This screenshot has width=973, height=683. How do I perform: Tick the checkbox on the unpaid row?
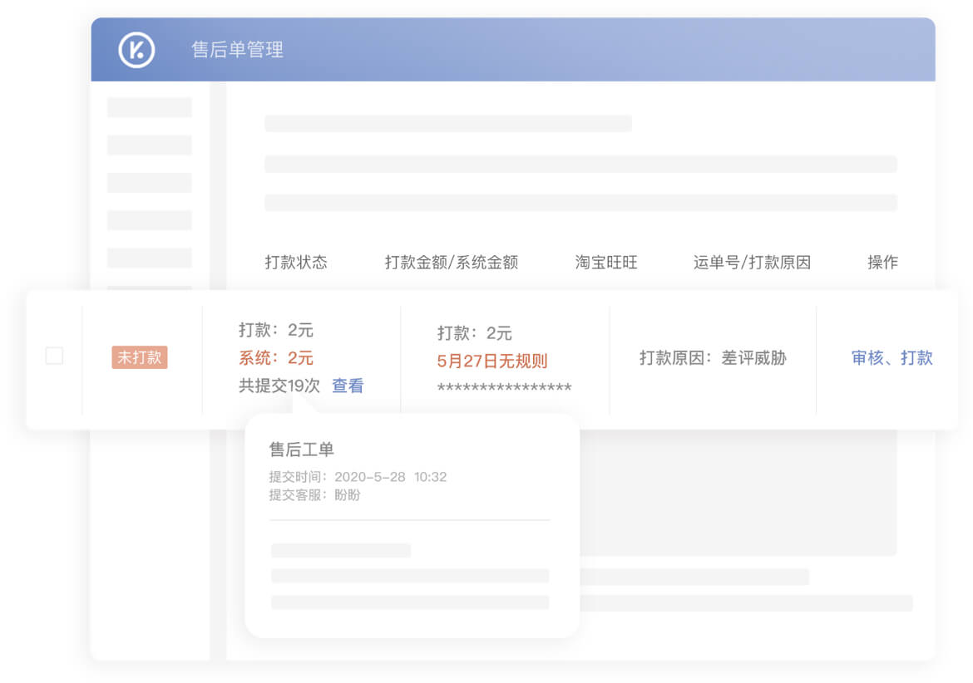[54, 356]
